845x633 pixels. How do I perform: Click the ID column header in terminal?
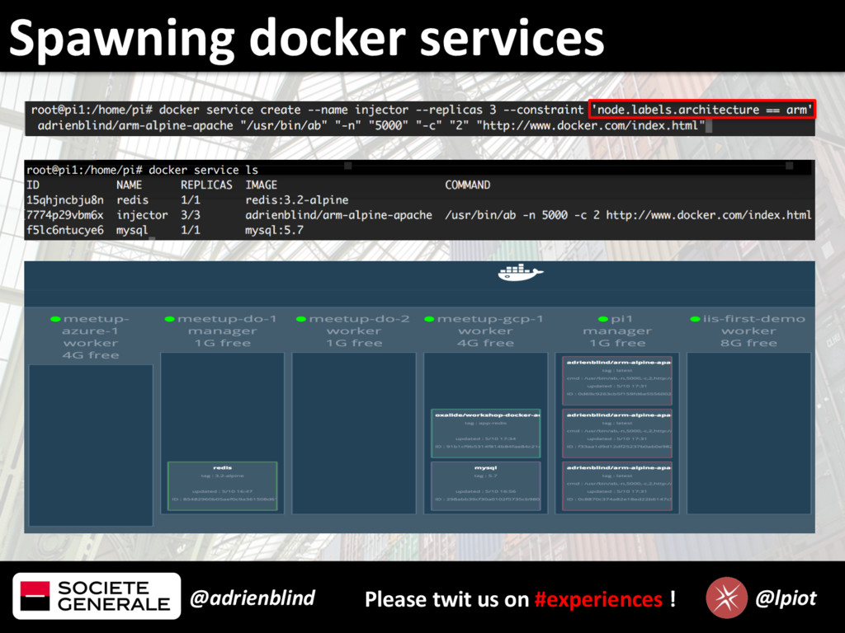[33, 185]
